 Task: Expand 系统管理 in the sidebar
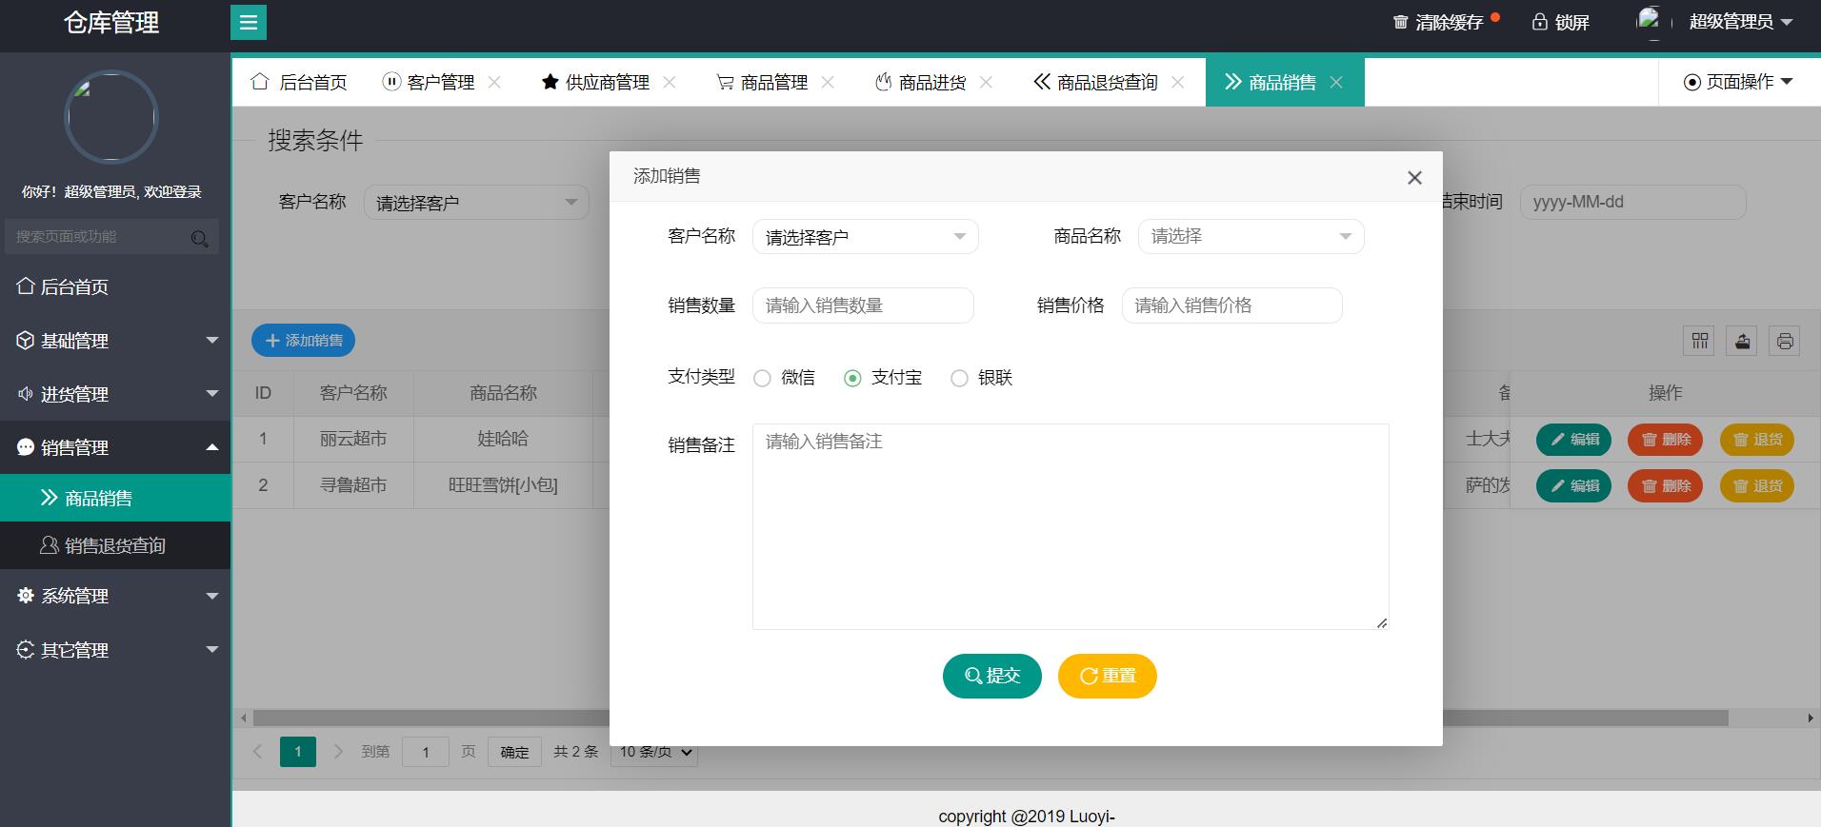(x=115, y=596)
